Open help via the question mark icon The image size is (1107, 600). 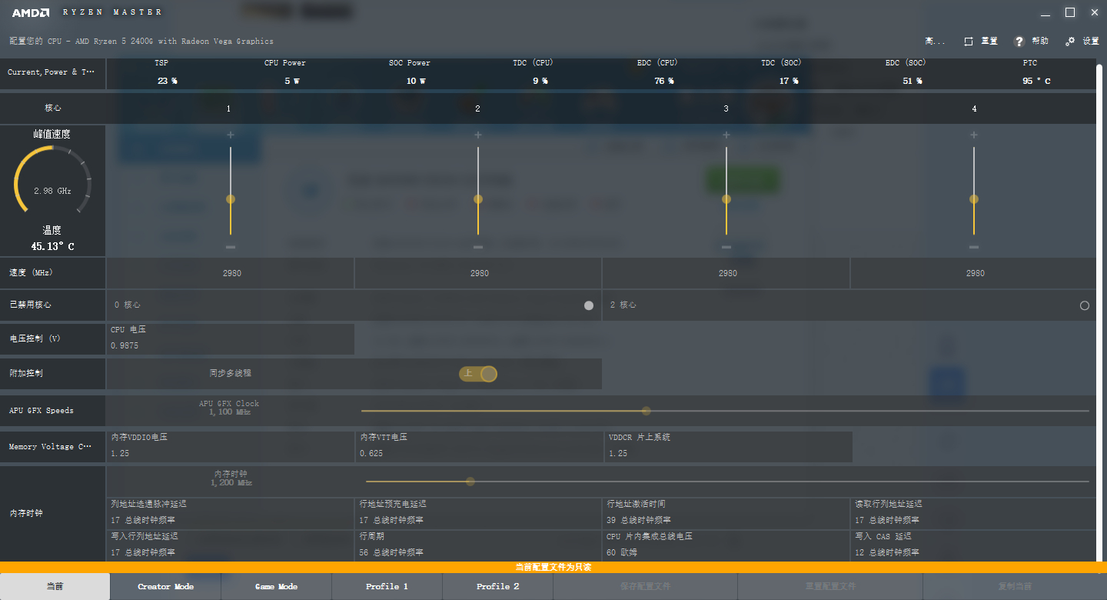click(x=1020, y=42)
